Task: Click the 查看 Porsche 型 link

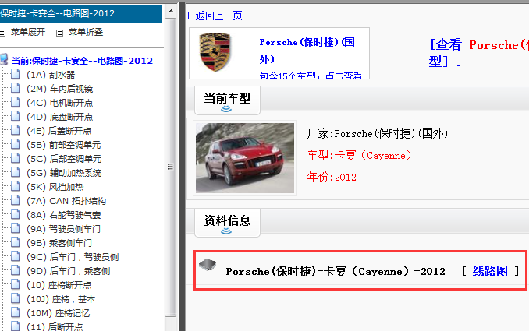Action: (479, 53)
